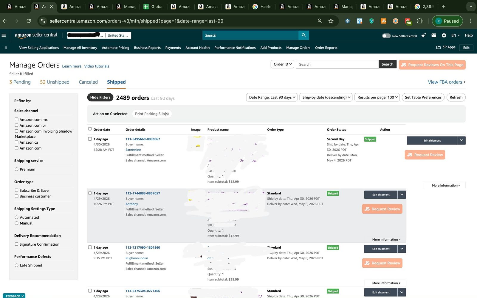Open the Order ID search type dropdown
The width and height of the screenshot is (477, 298).
[x=282, y=64]
